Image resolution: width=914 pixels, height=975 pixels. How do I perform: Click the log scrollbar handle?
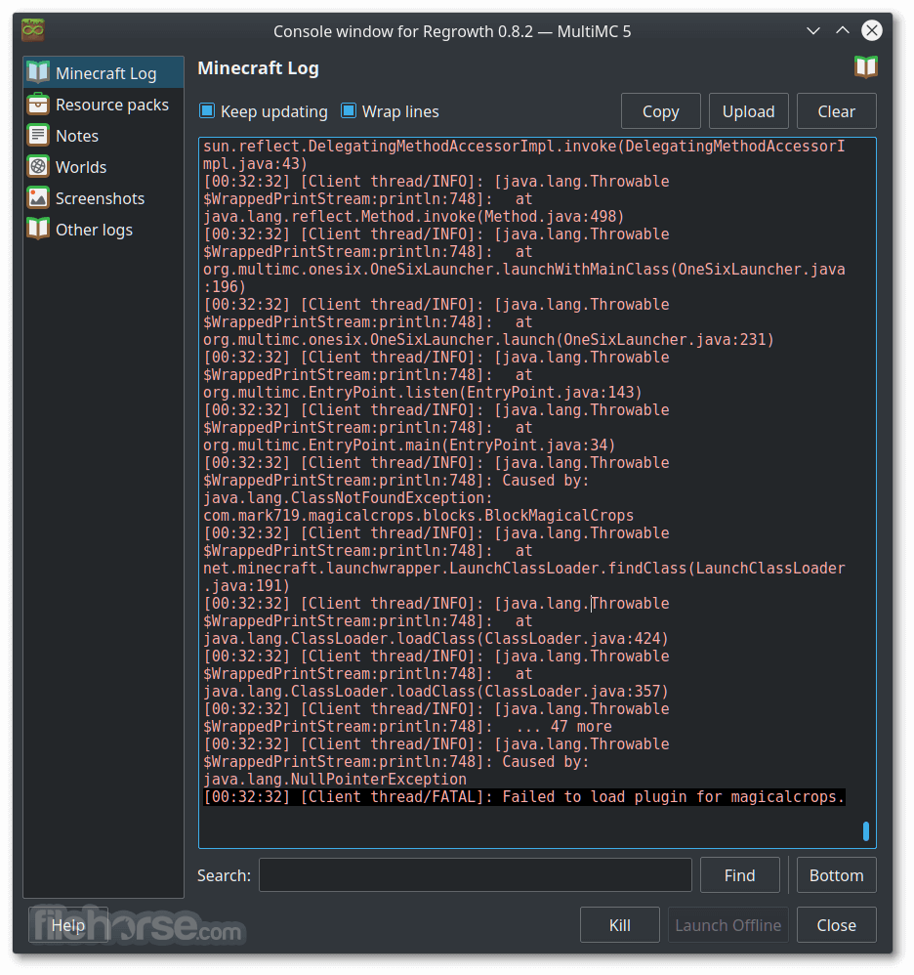point(866,831)
